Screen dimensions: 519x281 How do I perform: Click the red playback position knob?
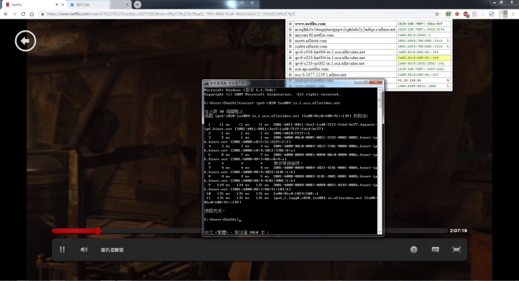98,231
